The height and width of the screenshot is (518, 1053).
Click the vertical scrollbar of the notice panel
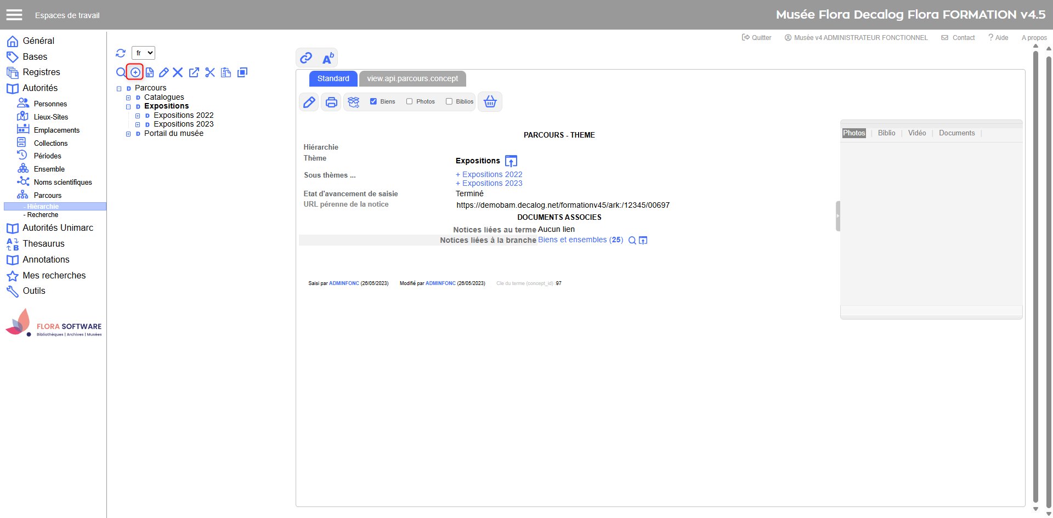tap(1035, 274)
